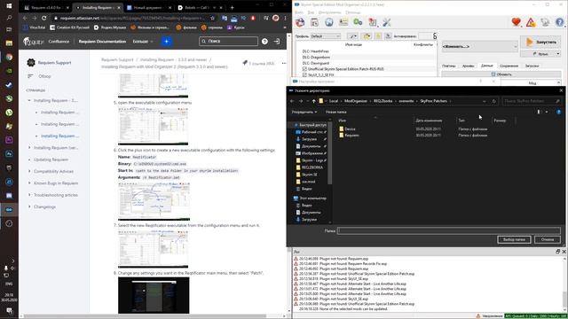
Task: Select Skyrim SE folder in dialog sidebar
Action: pos(310,175)
